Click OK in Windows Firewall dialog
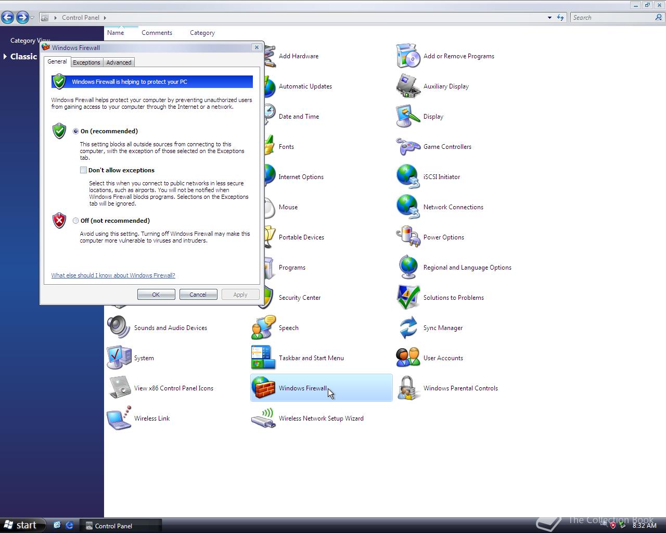The width and height of the screenshot is (666, 533). coord(156,294)
